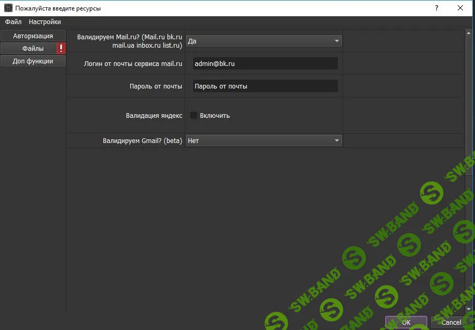Open the Gmail validation dropdown

coord(264,140)
